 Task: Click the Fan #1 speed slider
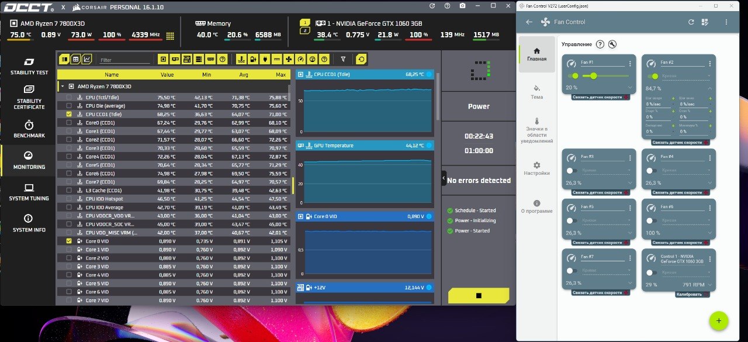pos(605,76)
